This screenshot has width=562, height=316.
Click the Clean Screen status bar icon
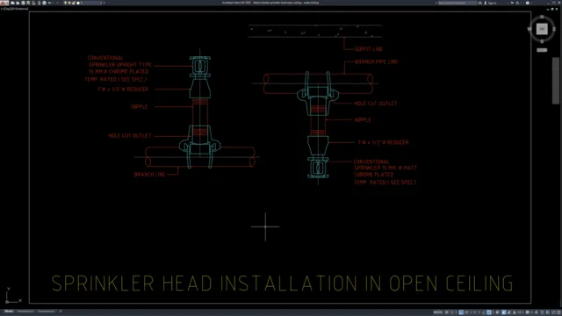coord(553,312)
